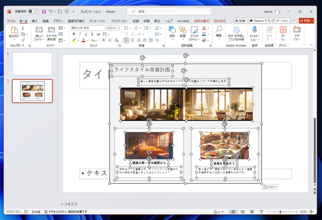The image size is (322, 220).
Task: Open the font color dropdown arrow
Action: tap(88, 40)
